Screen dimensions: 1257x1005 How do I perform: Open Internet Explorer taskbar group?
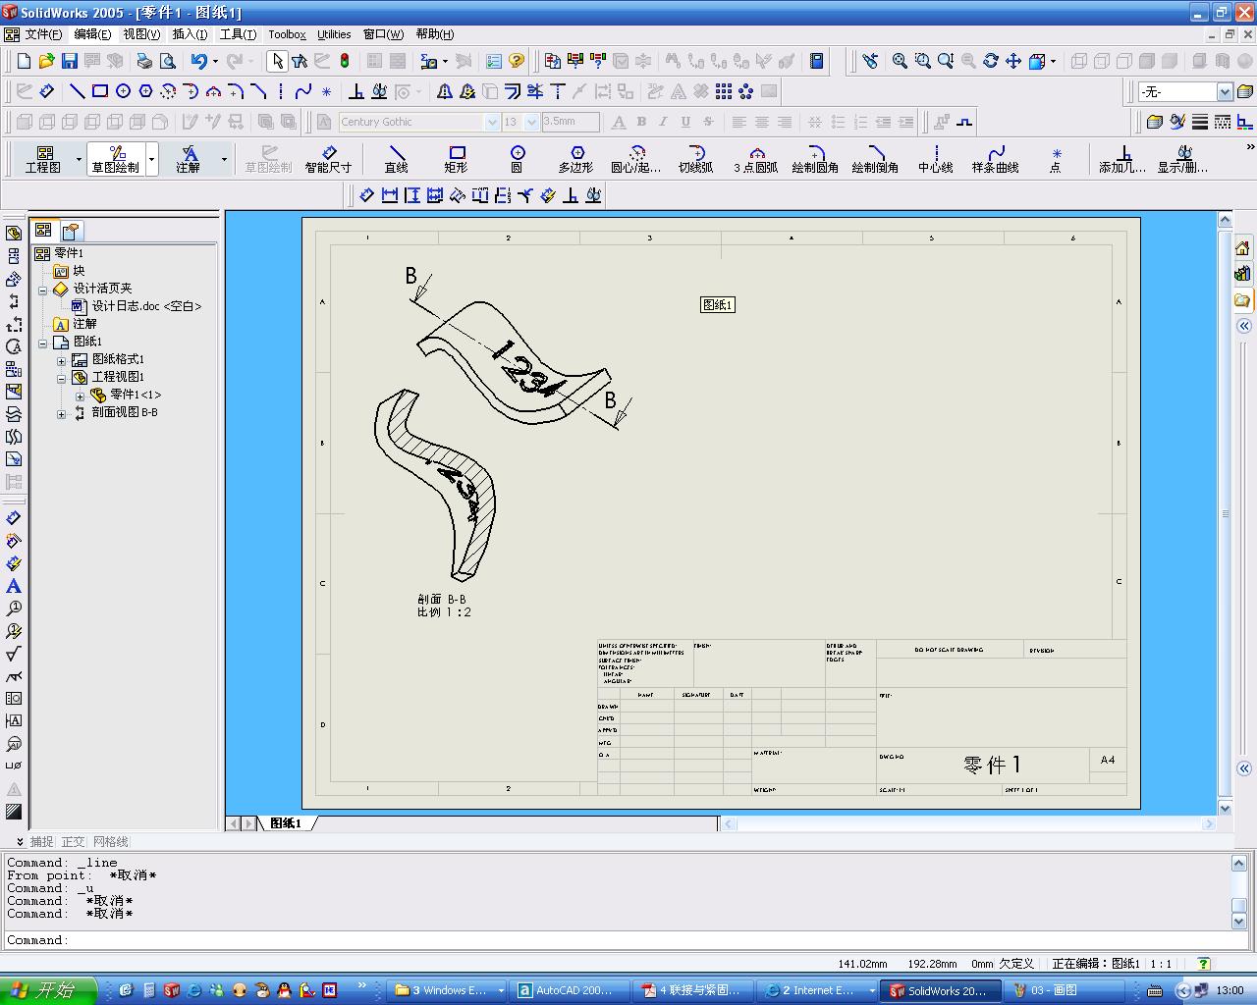(x=817, y=990)
